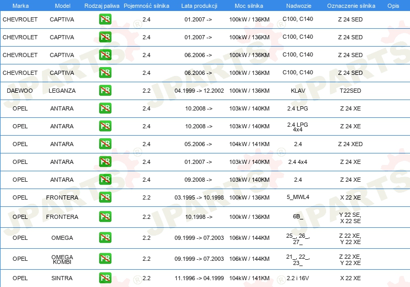Image resolution: width=410 pixels, height=287 pixels.
Task: Click fuel icon in Antara 2.4 4x4 row
Action: [105, 161]
